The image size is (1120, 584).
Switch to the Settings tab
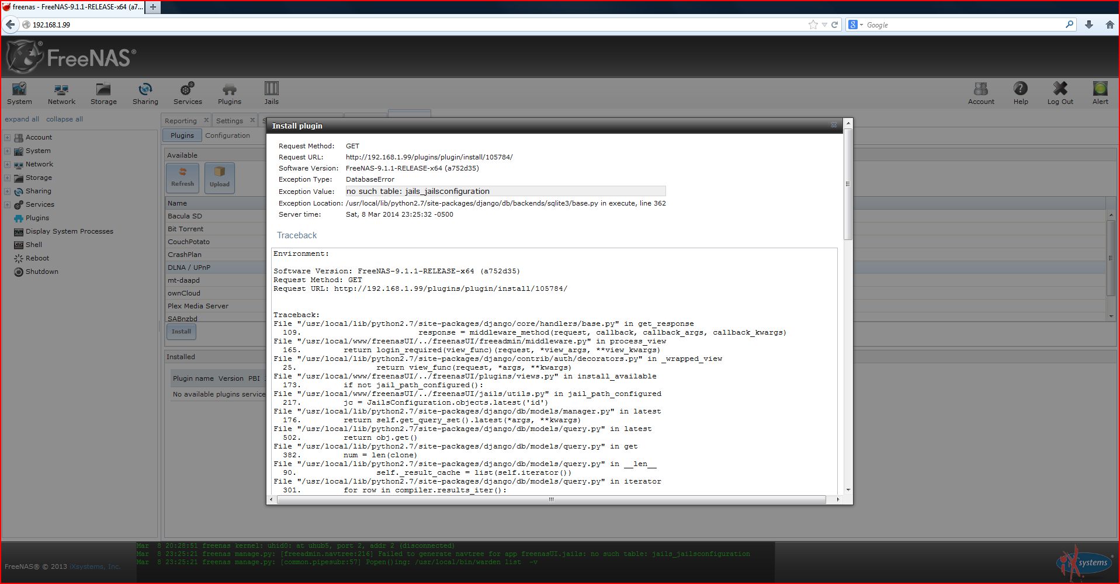click(230, 121)
